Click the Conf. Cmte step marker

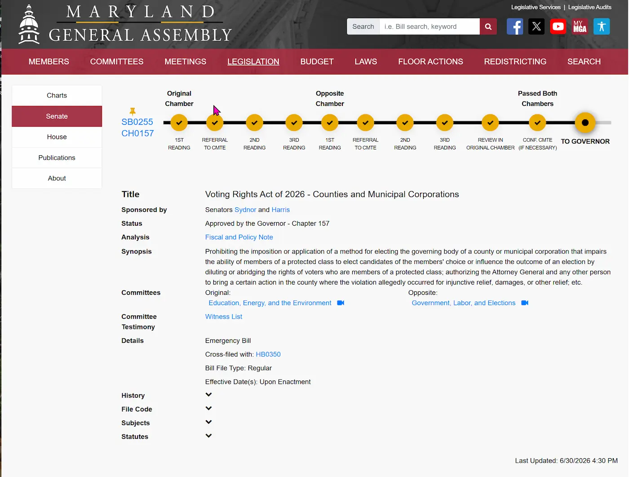[537, 123]
